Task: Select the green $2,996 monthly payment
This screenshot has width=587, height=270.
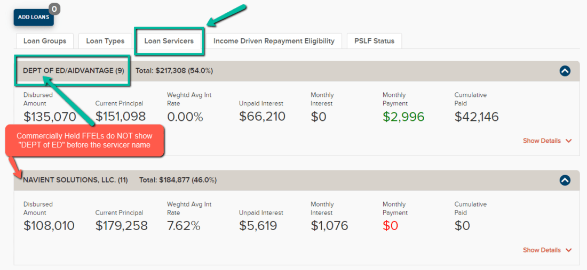Action: (x=403, y=117)
